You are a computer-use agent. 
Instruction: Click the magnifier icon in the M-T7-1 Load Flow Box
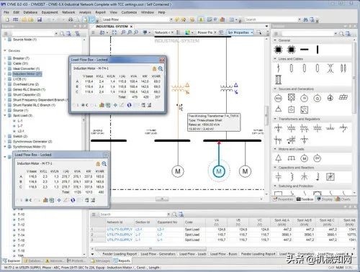click(104, 164)
